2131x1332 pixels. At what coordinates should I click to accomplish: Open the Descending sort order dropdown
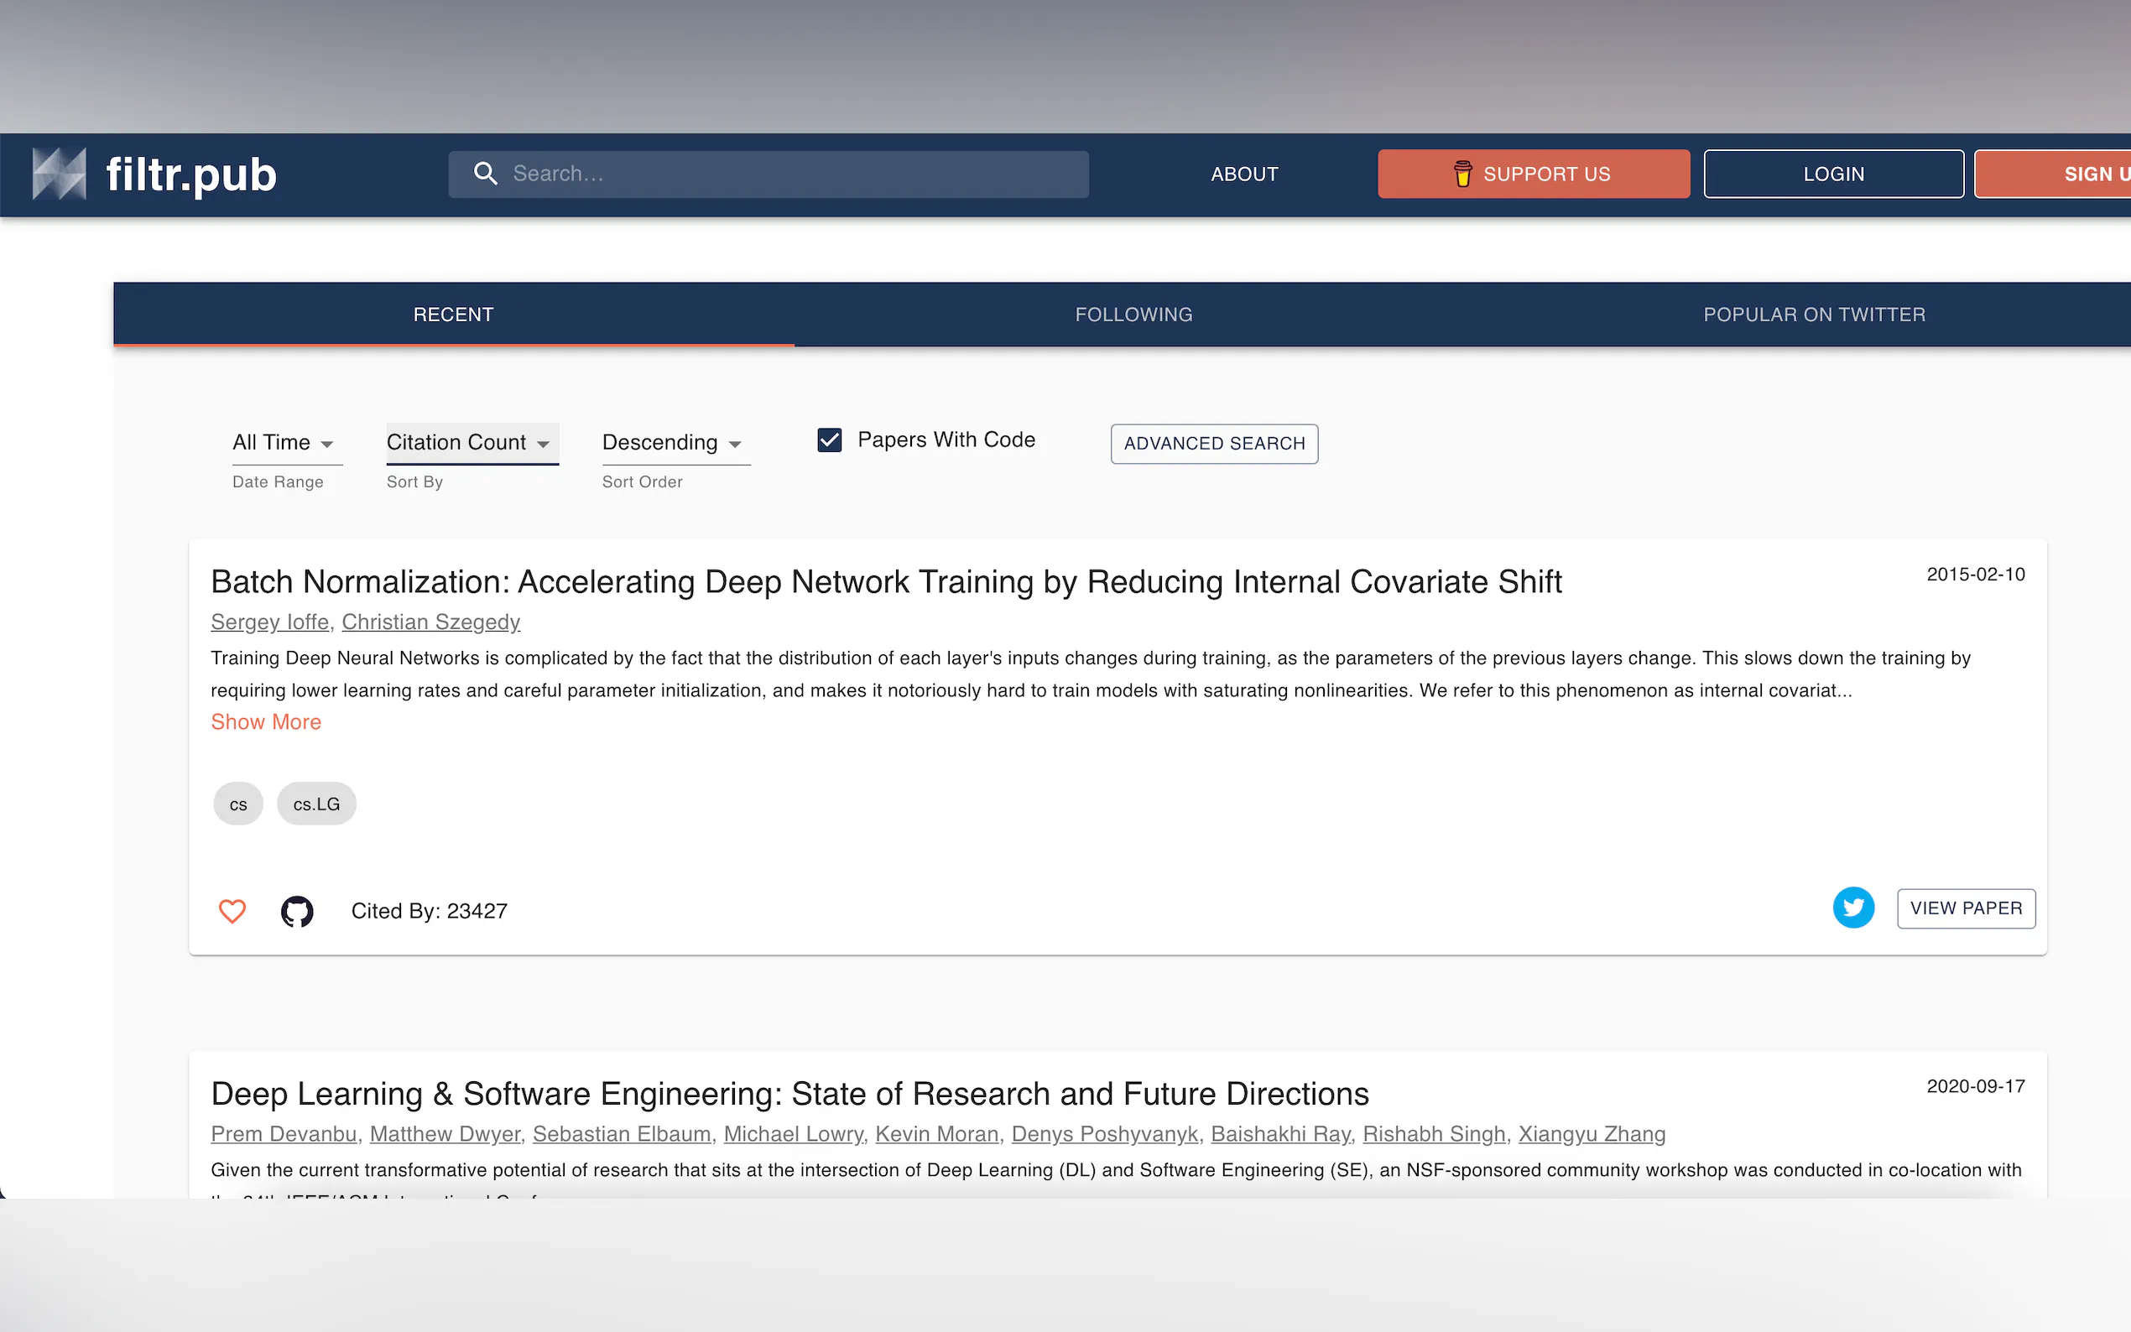click(x=673, y=442)
